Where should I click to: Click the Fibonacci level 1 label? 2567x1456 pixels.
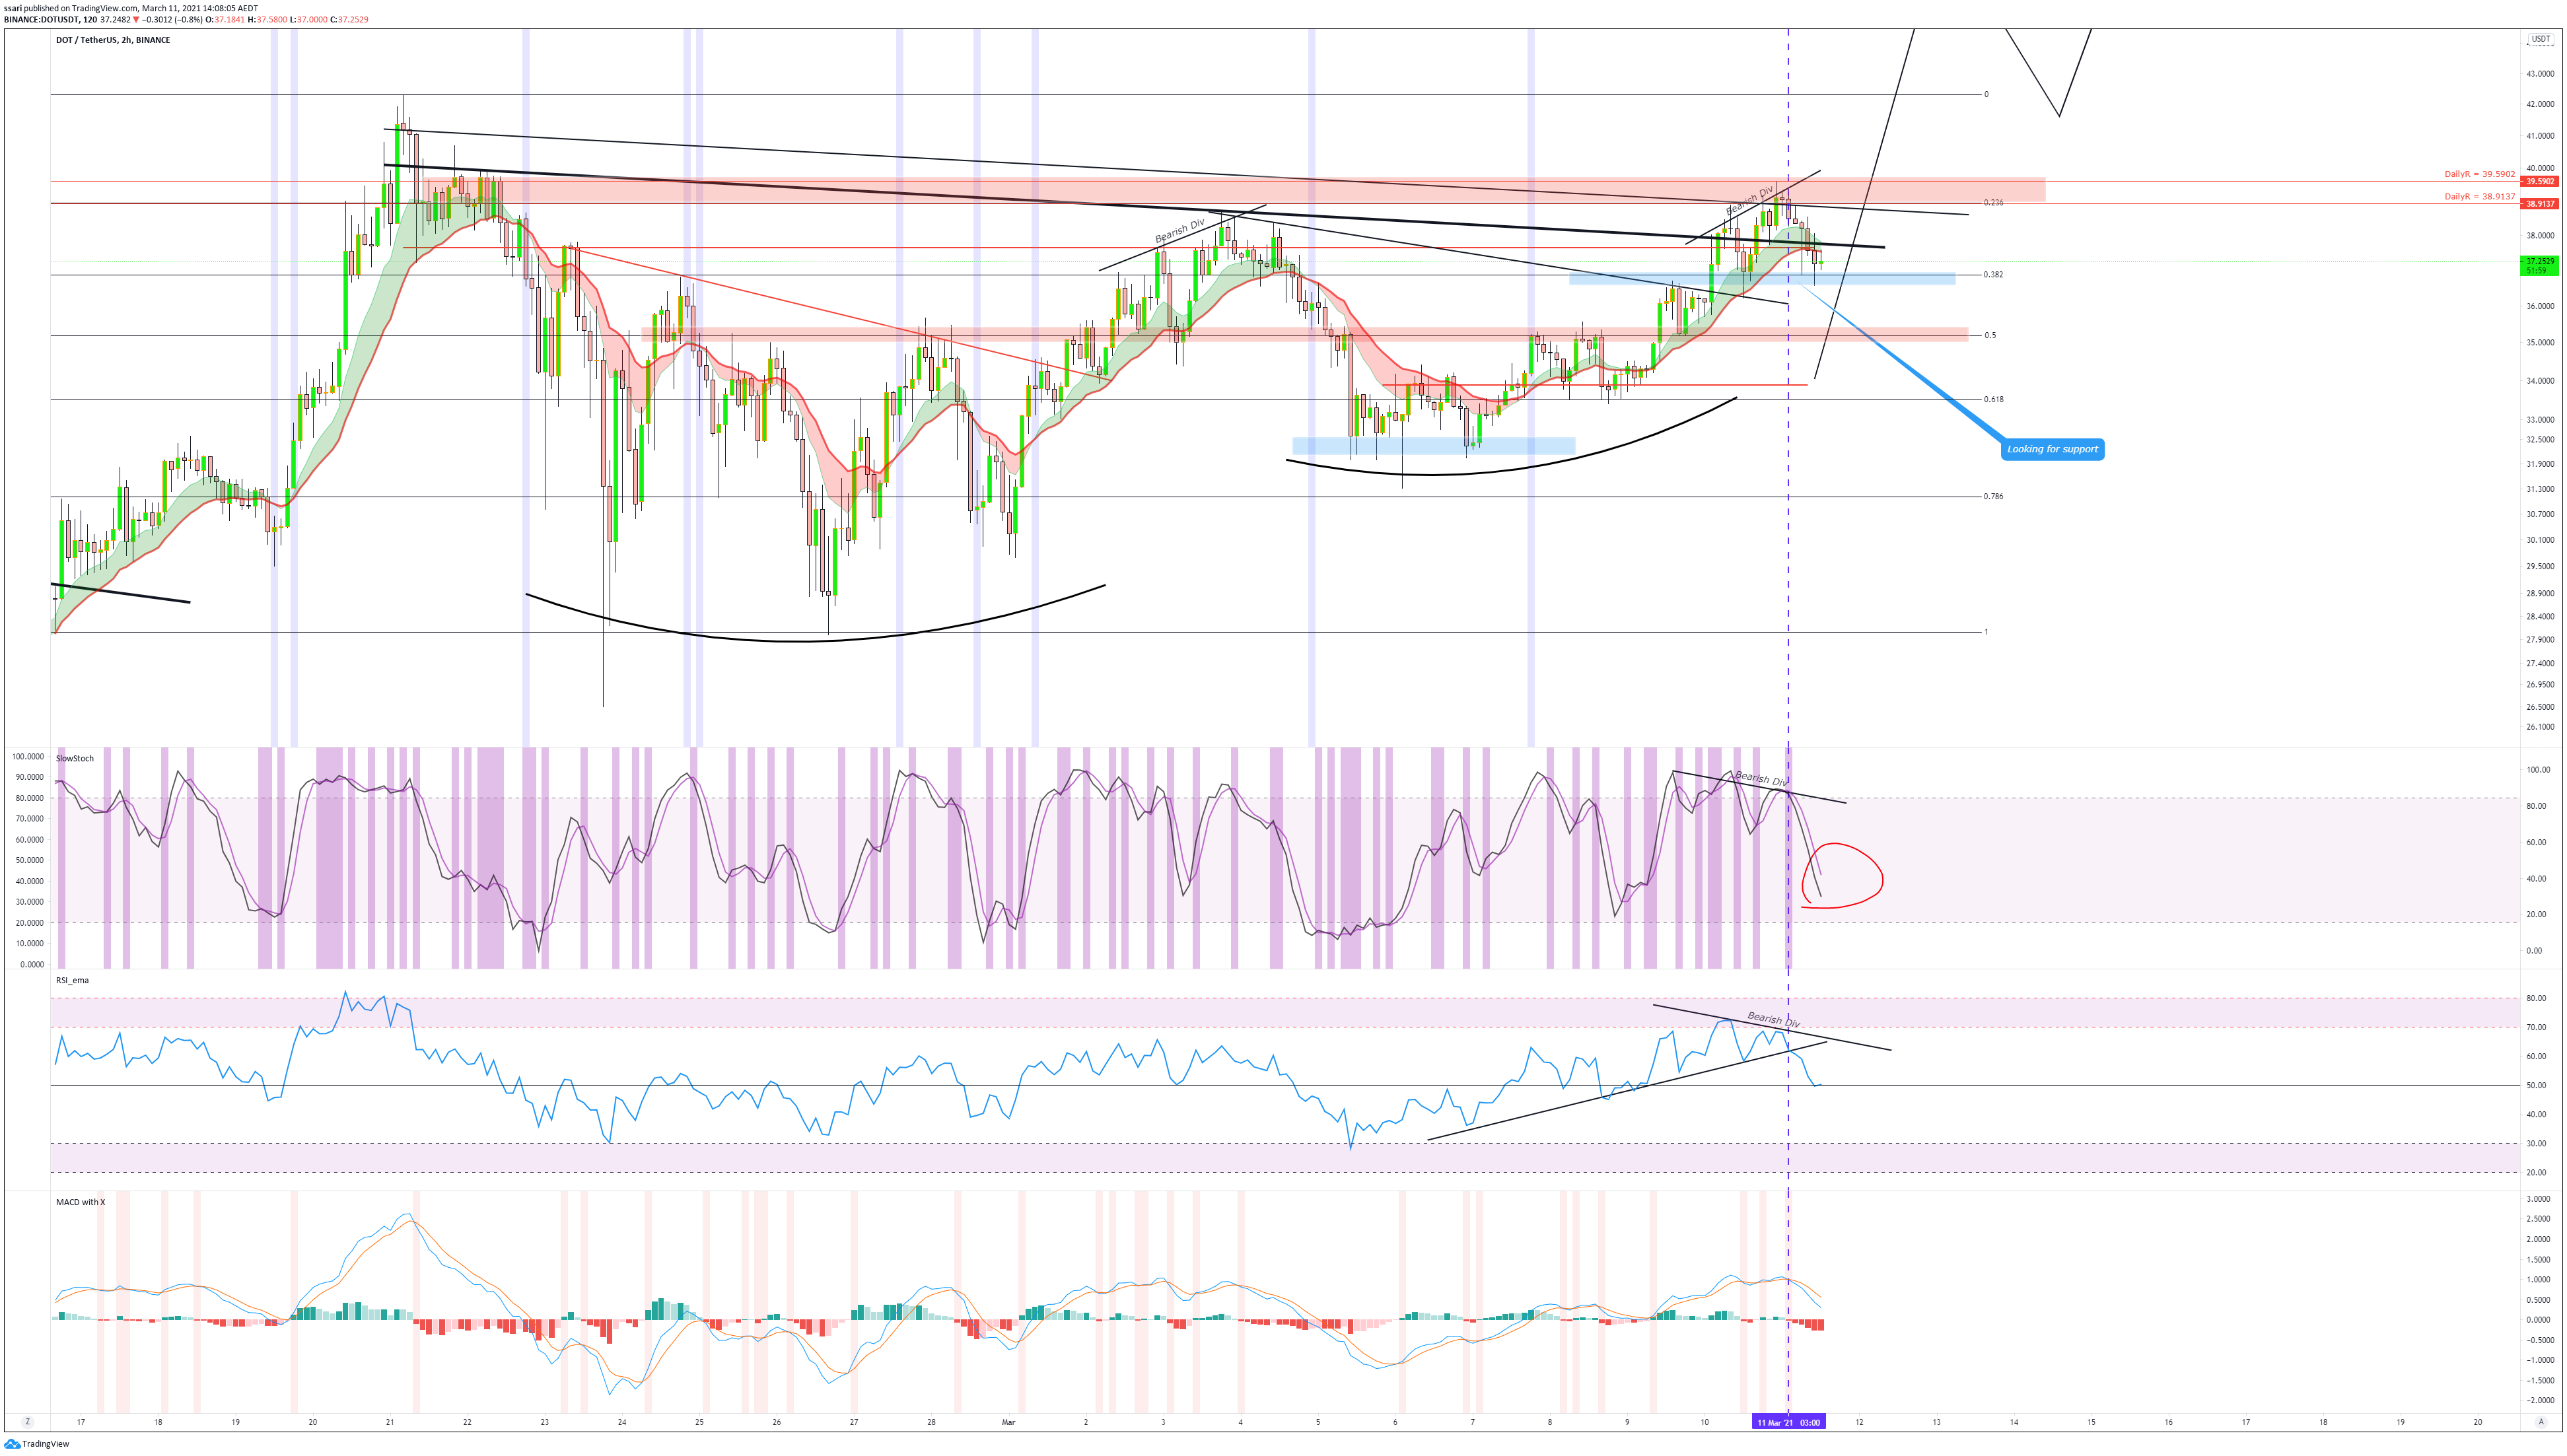pyautogui.click(x=1986, y=632)
